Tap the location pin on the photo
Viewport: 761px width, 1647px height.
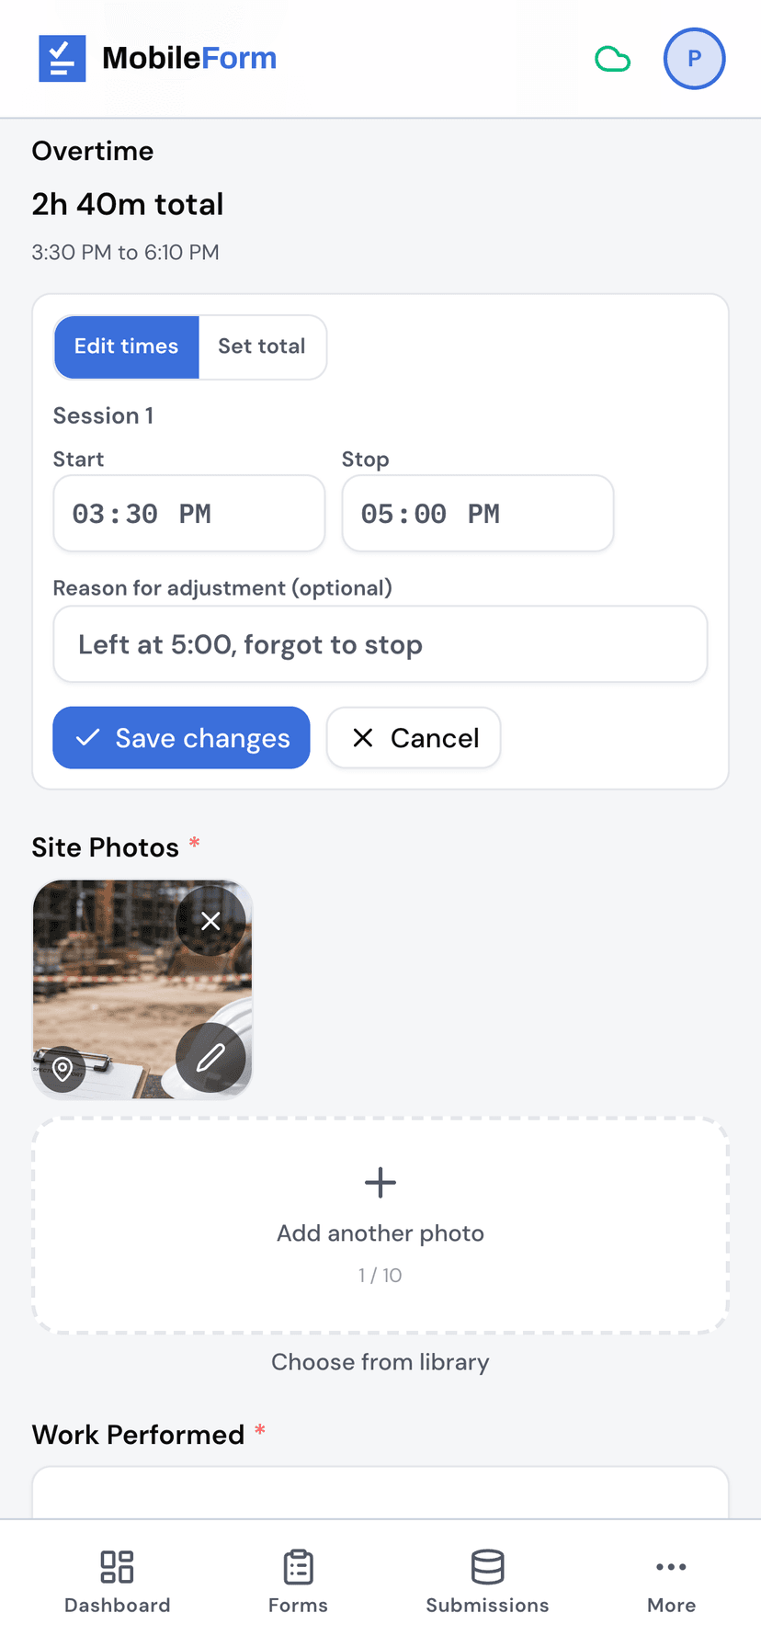(x=62, y=1069)
